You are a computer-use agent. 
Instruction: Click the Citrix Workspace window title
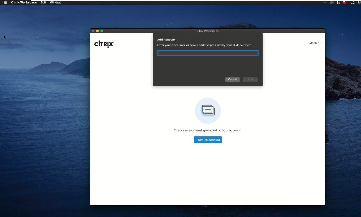(208, 31)
